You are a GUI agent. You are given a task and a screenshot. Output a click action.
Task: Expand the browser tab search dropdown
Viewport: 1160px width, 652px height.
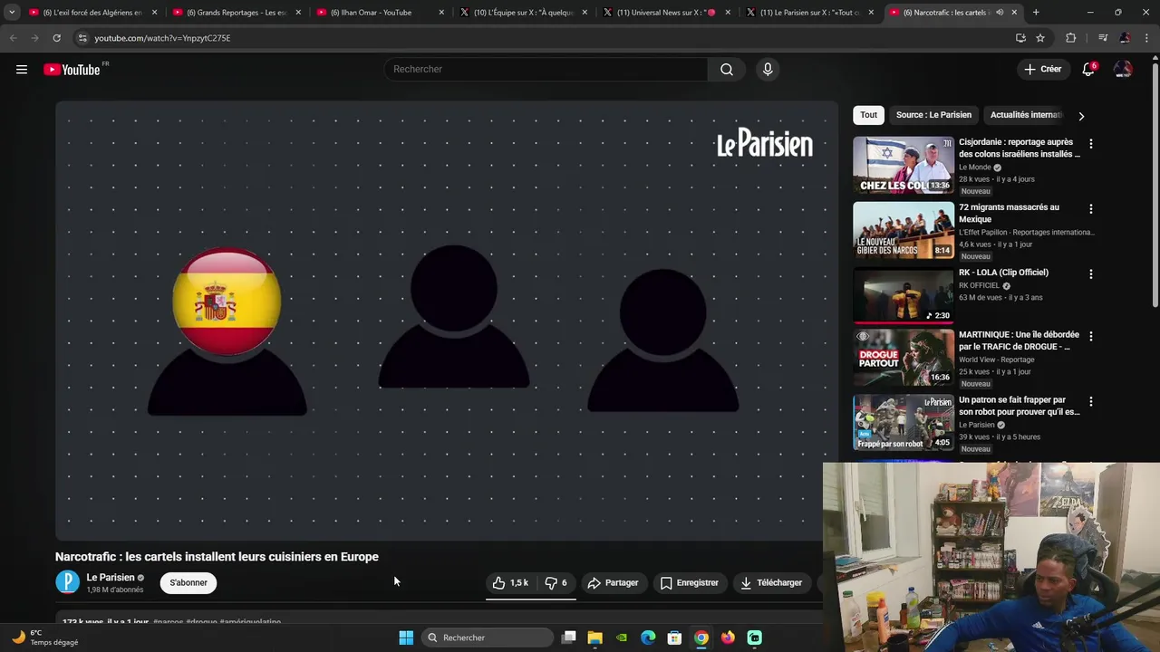[12, 13]
